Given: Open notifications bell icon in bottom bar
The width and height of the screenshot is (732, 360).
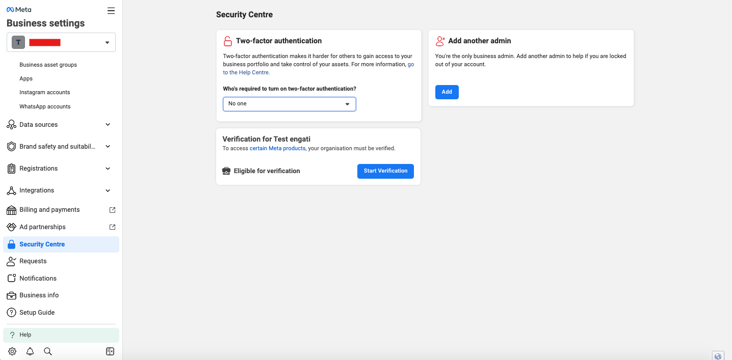Looking at the screenshot, I should (30, 351).
